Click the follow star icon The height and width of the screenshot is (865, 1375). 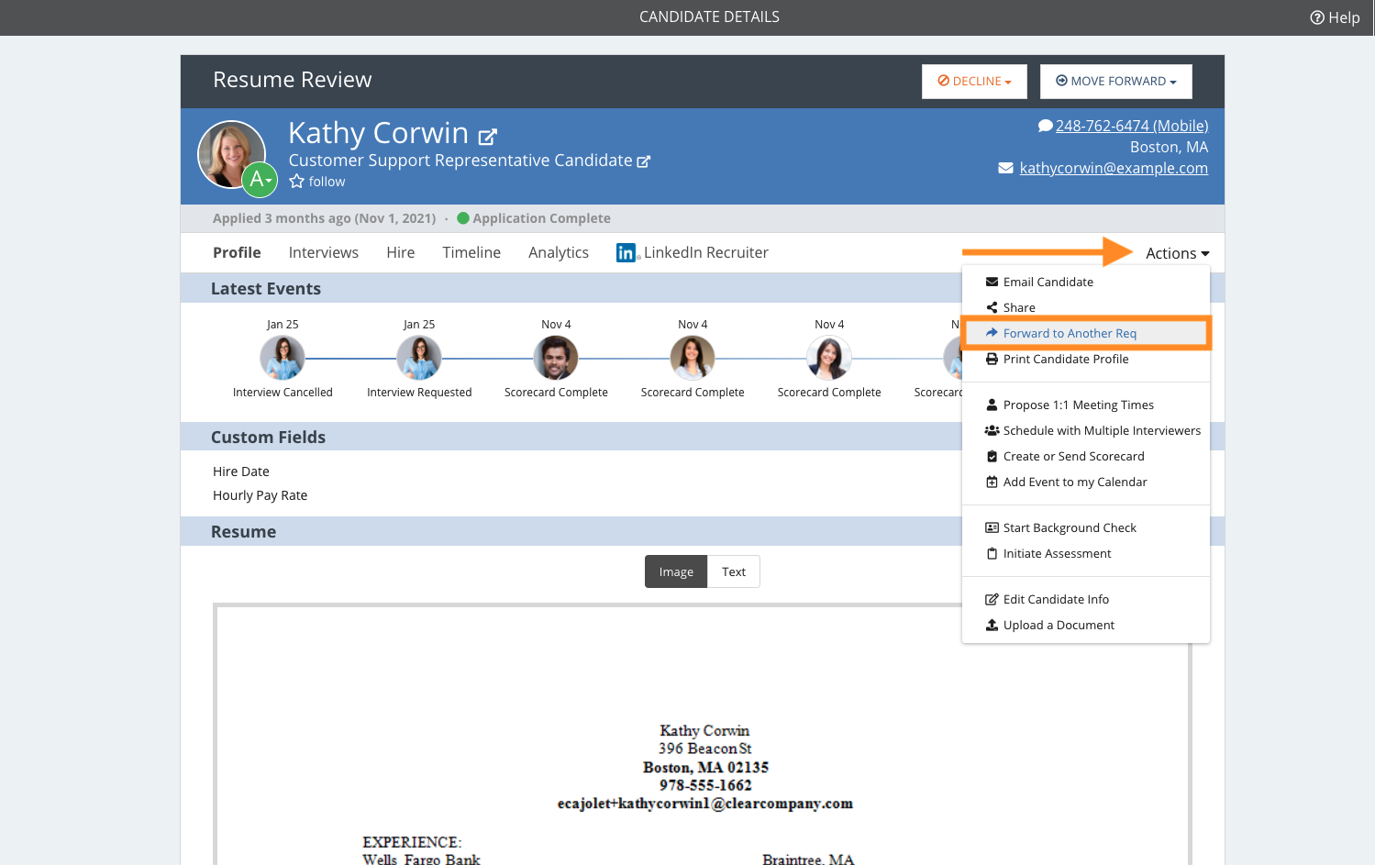tap(296, 182)
